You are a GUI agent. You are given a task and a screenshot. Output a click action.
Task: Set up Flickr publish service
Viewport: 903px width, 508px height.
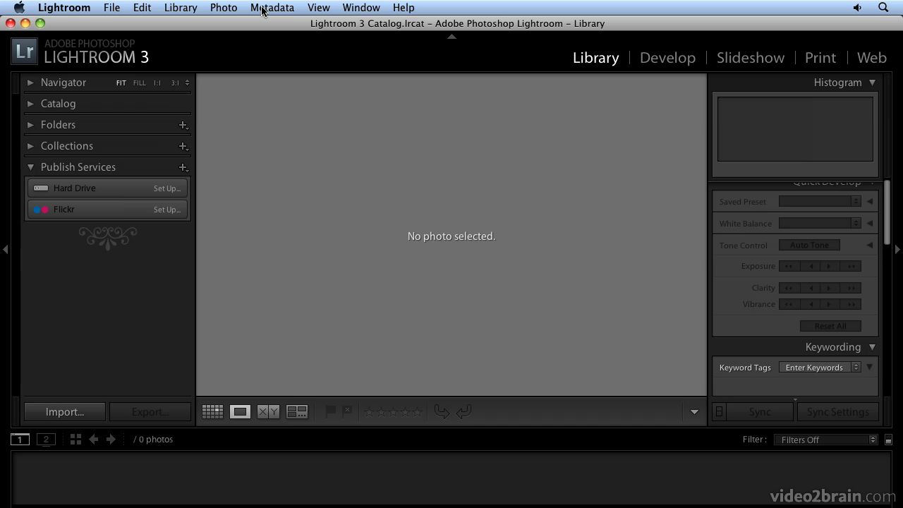167,210
